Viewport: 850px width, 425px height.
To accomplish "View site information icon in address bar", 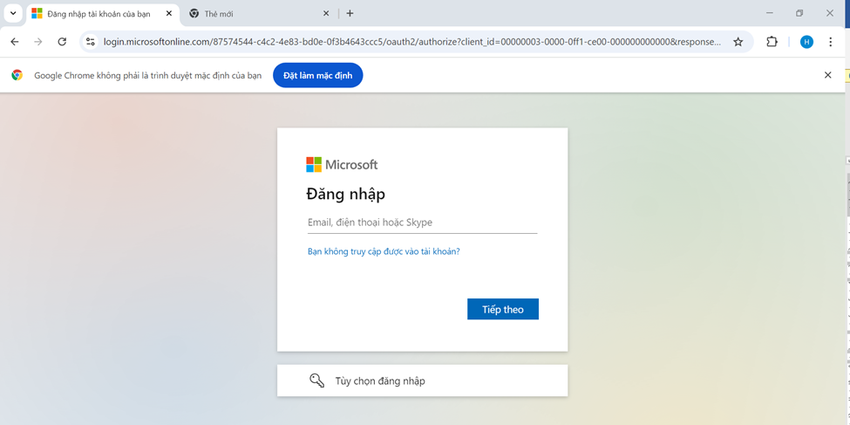I will pyautogui.click(x=90, y=42).
